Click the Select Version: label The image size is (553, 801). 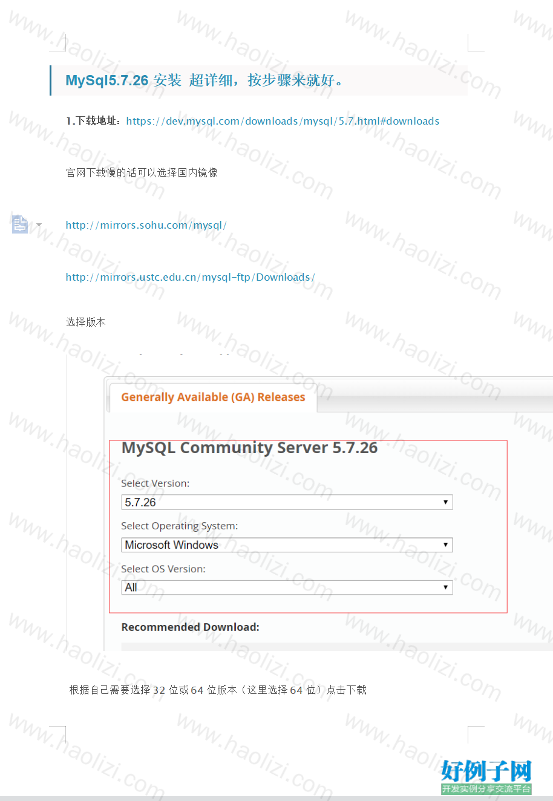[x=155, y=483]
